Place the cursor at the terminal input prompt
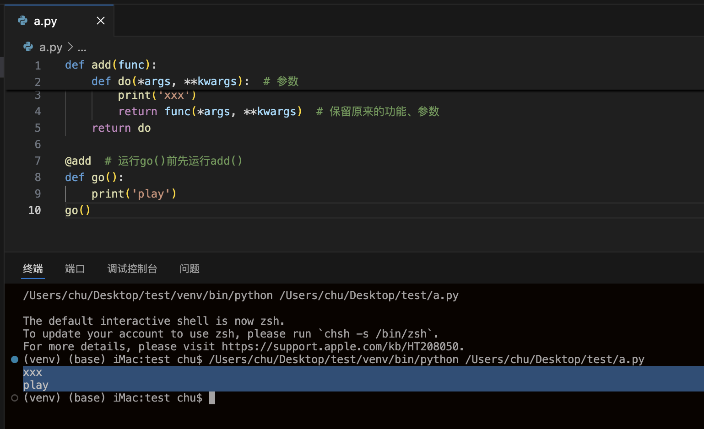The width and height of the screenshot is (704, 429). tap(212, 397)
